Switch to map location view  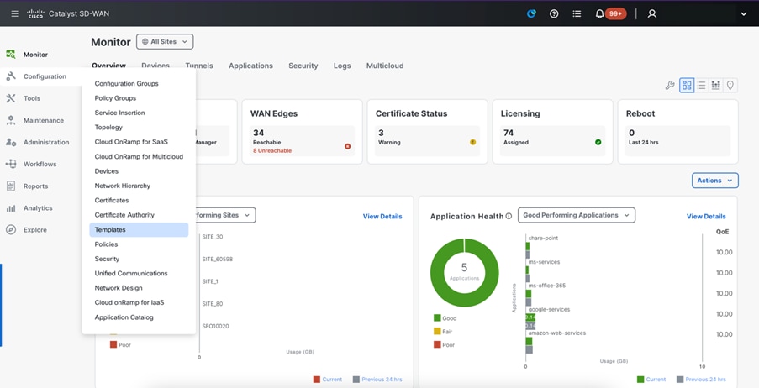pos(730,86)
